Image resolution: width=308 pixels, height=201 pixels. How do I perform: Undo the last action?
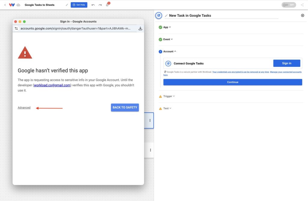point(93,5)
